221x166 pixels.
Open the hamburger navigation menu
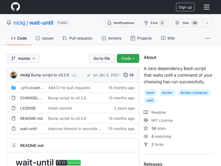[x=206, y=7]
